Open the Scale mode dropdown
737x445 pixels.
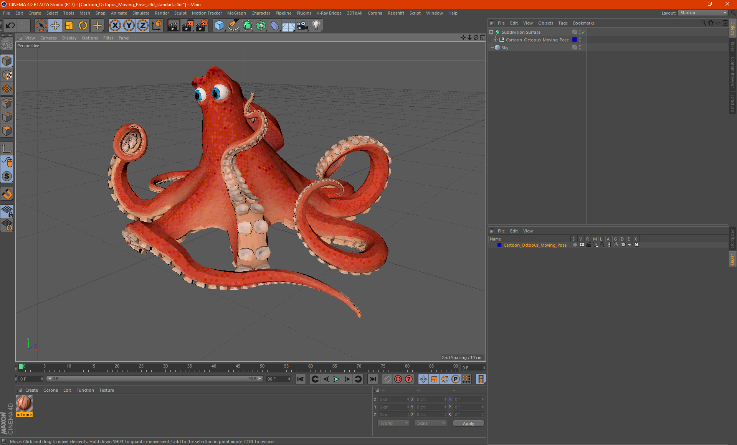431,423
